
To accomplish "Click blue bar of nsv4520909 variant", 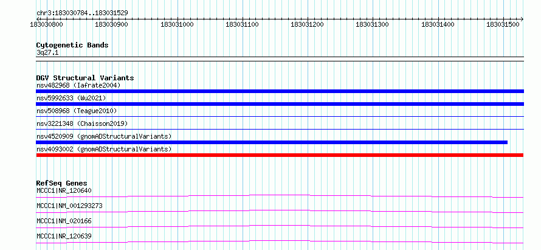I will (272, 142).
